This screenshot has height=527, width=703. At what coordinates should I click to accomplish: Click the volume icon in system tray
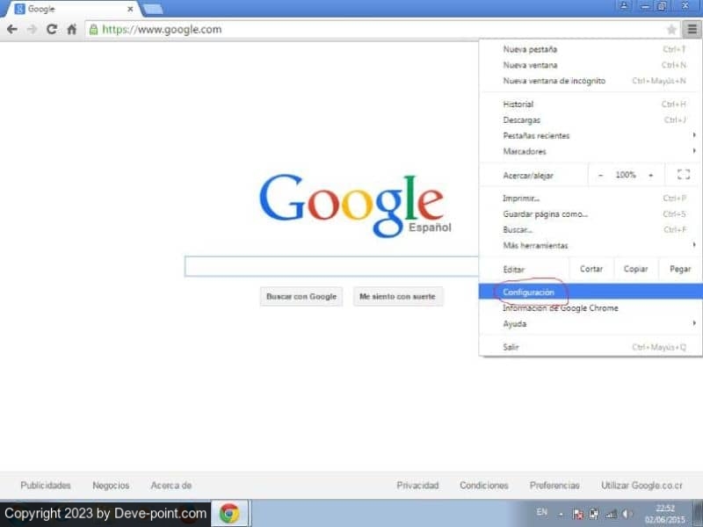627,514
